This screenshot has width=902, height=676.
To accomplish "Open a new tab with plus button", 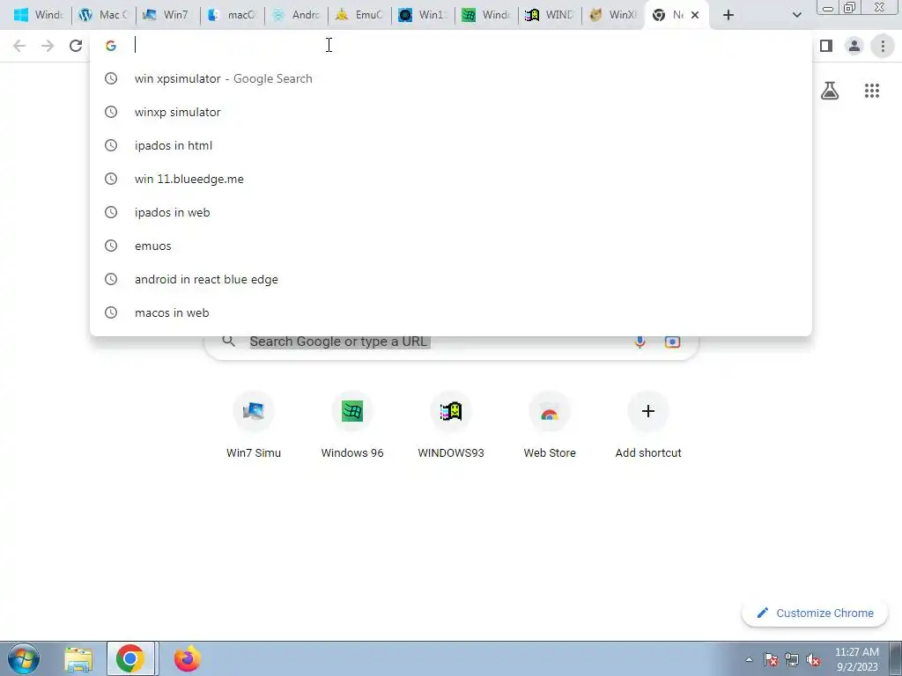I will tap(728, 15).
